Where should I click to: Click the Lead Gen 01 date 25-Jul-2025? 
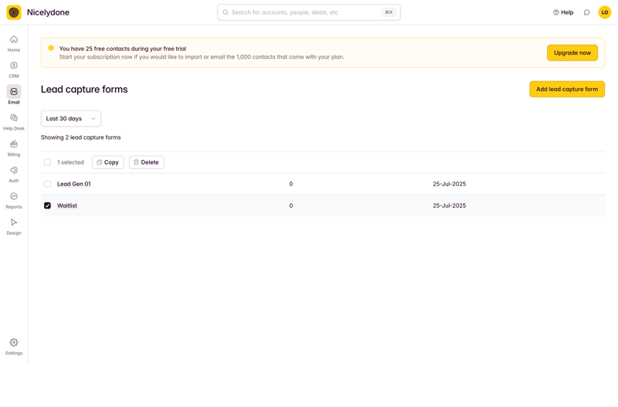tap(450, 184)
